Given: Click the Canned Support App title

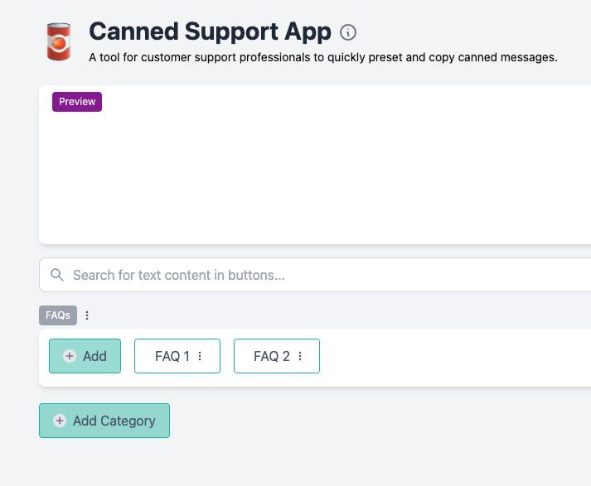Looking at the screenshot, I should (210, 32).
